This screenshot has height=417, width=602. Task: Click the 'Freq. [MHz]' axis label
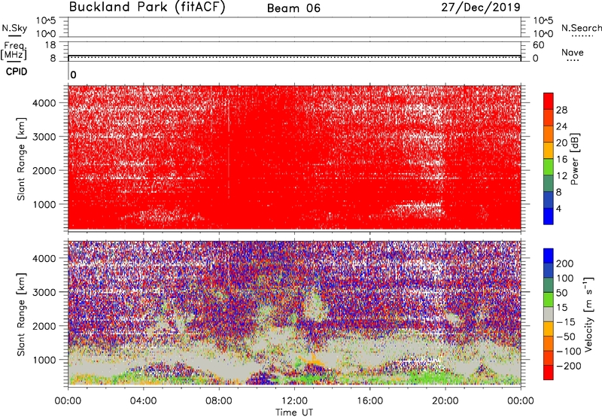[14, 50]
